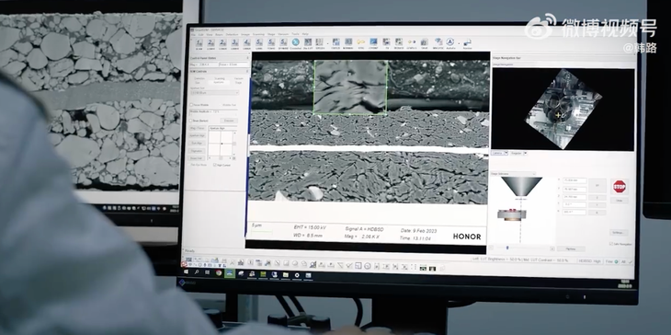671x335 pixels.
Task: Toggle the Safe Navigation checkbox
Action: [610, 244]
